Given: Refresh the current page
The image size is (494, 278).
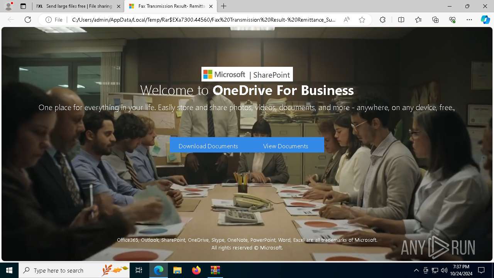Looking at the screenshot, I should [28, 20].
